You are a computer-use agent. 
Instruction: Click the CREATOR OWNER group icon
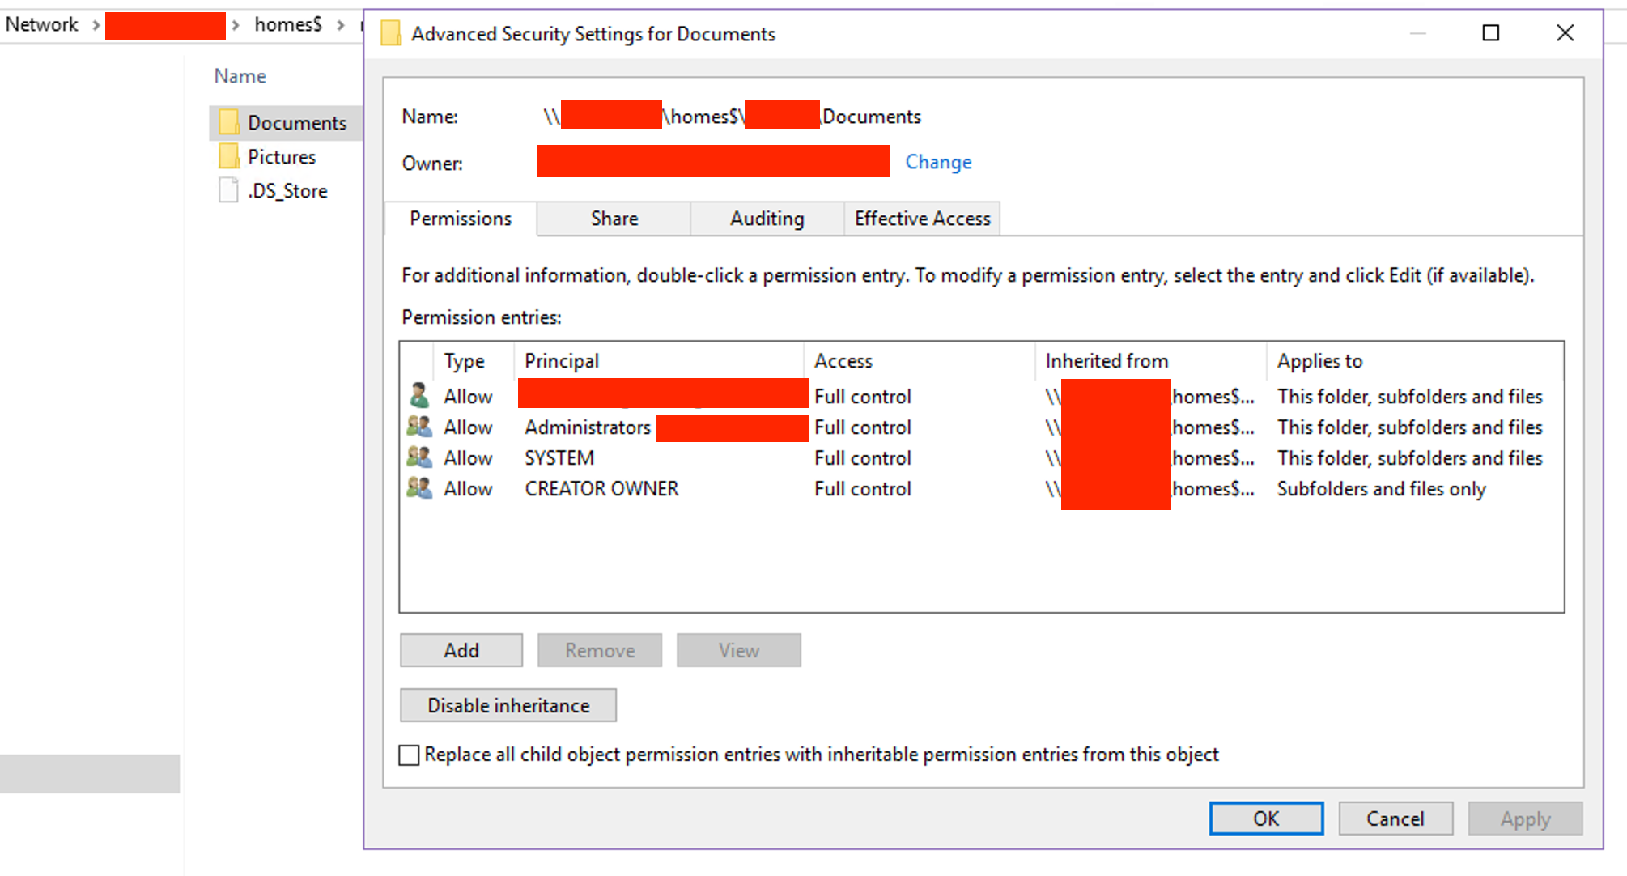[x=418, y=487]
